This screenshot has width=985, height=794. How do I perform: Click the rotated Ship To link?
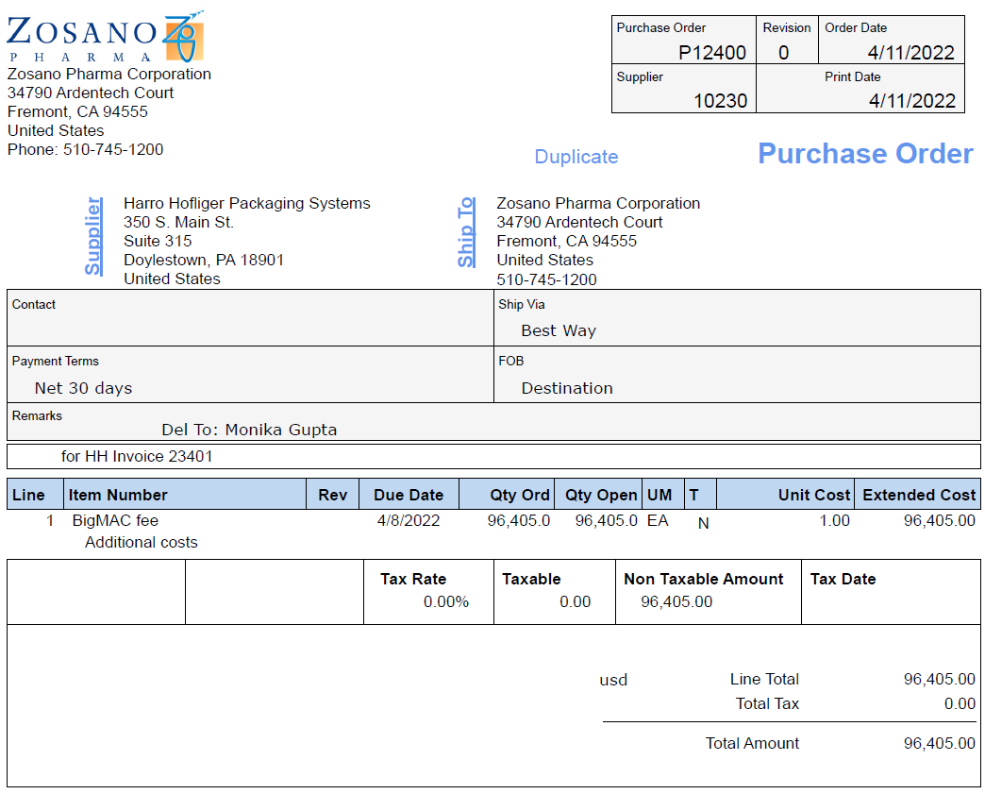click(x=466, y=232)
